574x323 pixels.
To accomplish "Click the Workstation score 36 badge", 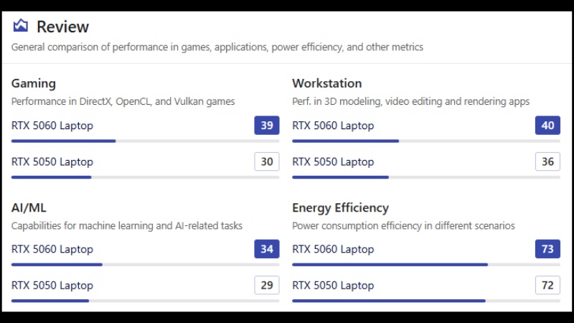I will [x=547, y=161].
